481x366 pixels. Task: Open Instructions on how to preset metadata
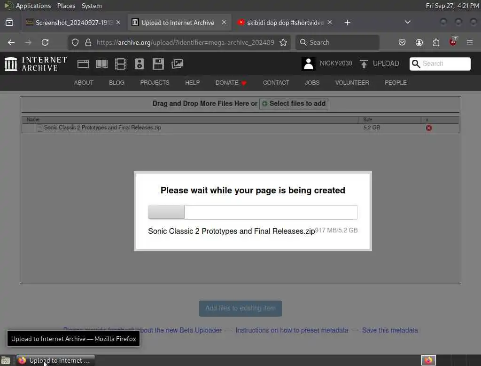[292, 330]
